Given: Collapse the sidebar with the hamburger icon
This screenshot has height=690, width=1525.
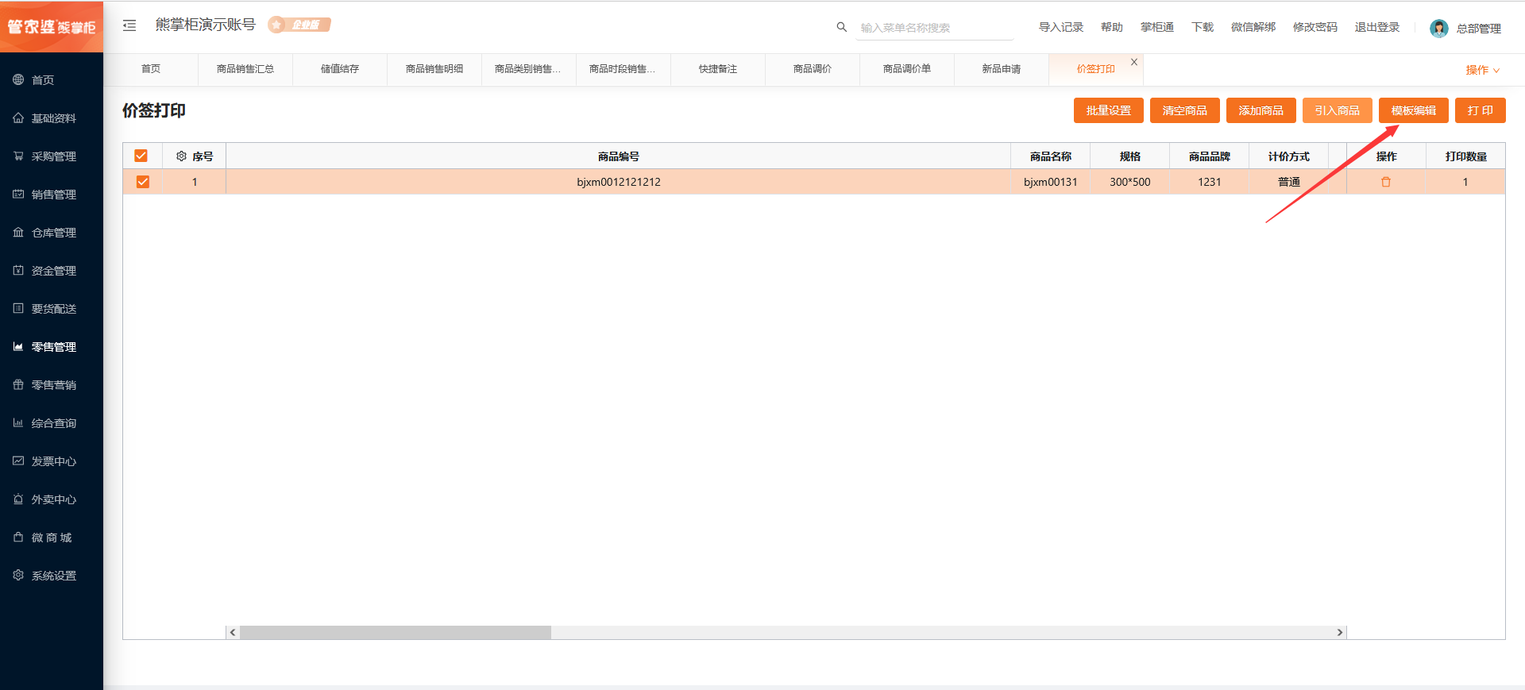Looking at the screenshot, I should coord(129,25).
